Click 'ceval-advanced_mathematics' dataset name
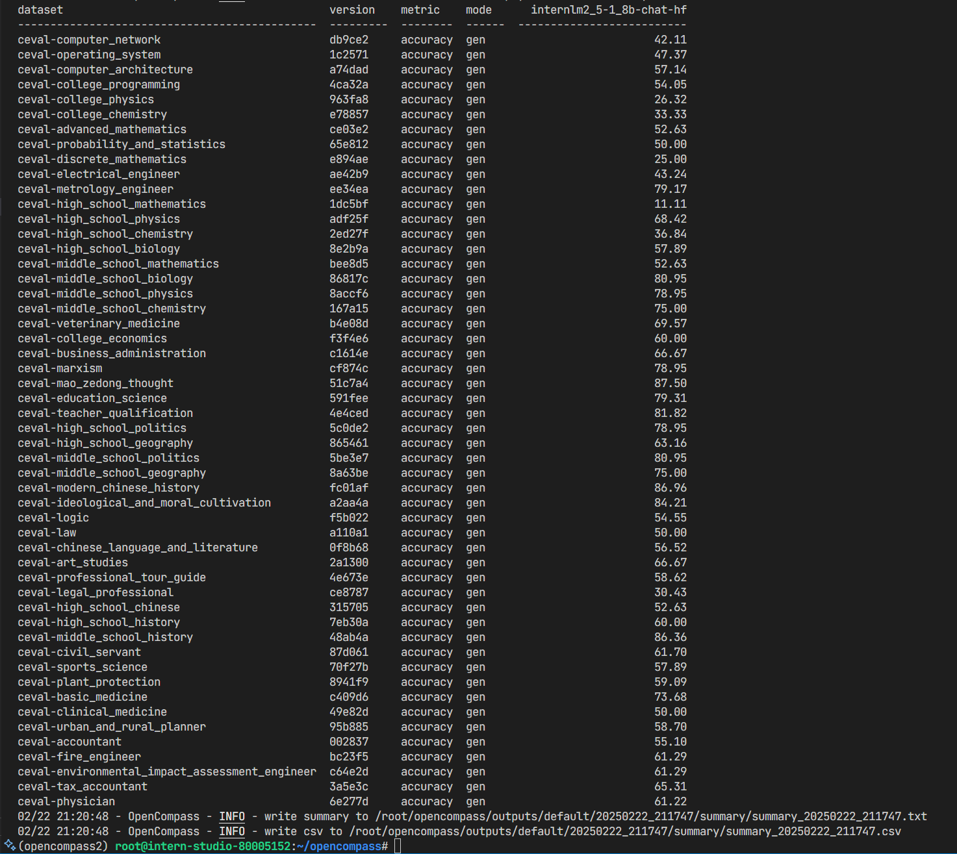This screenshot has height=854, width=957. [102, 129]
